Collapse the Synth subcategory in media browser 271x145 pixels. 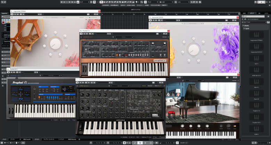(x=244, y=29)
